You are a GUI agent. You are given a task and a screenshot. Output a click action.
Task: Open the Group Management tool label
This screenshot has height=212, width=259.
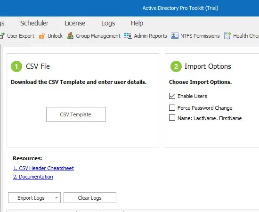click(x=98, y=36)
